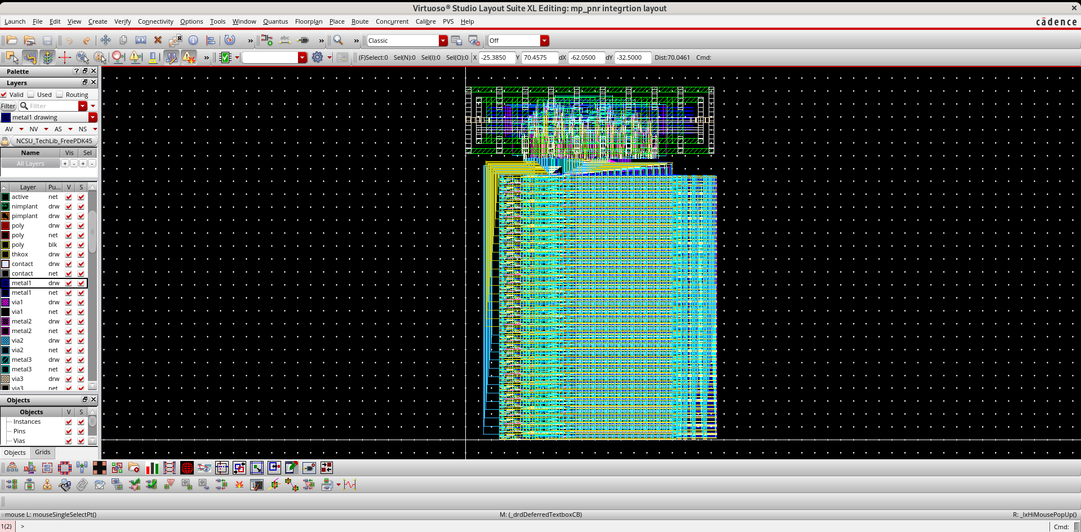The height and width of the screenshot is (532, 1081).
Task: Expand the AS dropdown arrow
Action: point(70,129)
